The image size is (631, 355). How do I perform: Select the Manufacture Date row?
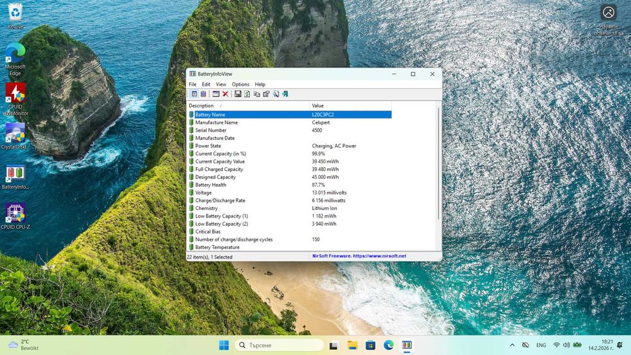[x=290, y=138]
